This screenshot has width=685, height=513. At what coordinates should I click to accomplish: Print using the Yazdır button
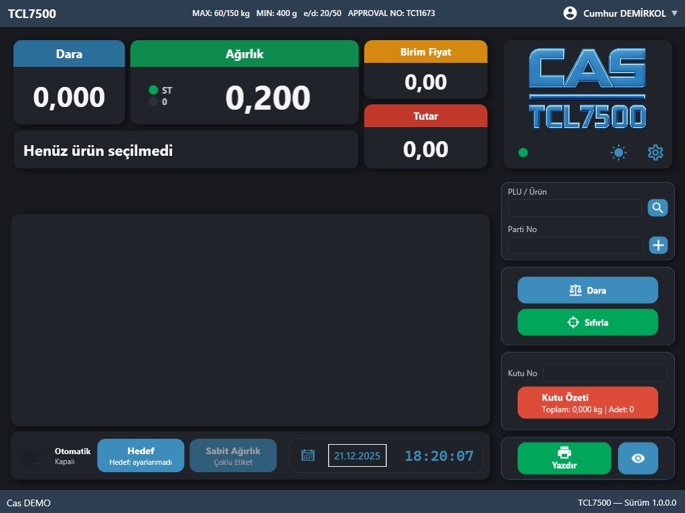point(563,457)
